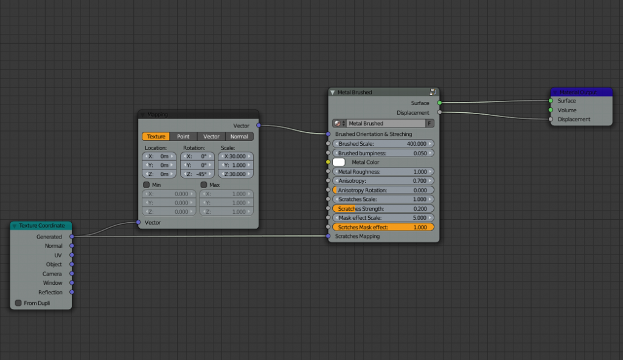This screenshot has height=360, width=623.
Task: Select the Vector mapping type button
Action: [x=211, y=137]
